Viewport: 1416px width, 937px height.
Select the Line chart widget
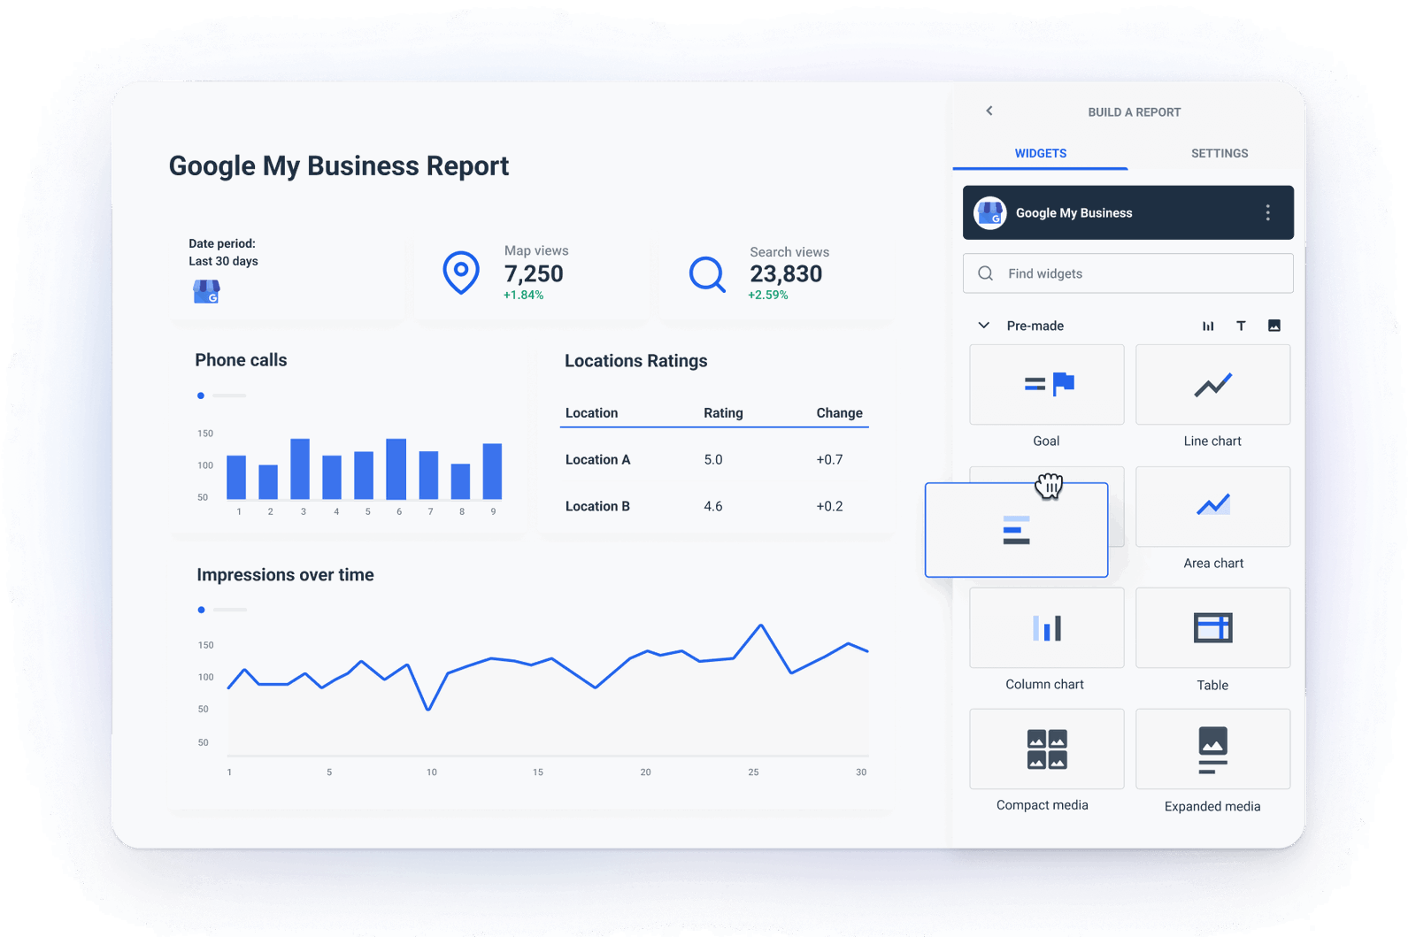1212,384
